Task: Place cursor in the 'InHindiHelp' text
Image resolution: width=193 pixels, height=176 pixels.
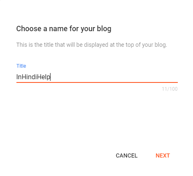Action: pos(33,77)
